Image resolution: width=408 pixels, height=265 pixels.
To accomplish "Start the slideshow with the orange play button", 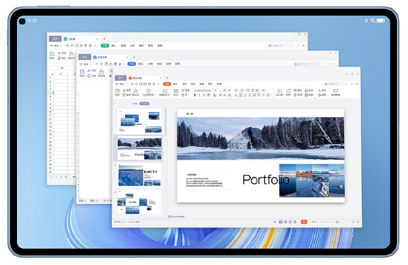I will click(304, 222).
